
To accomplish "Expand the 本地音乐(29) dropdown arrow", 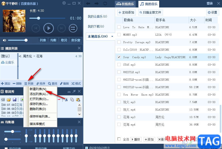I will pyautogui.click(x=112, y=36).
